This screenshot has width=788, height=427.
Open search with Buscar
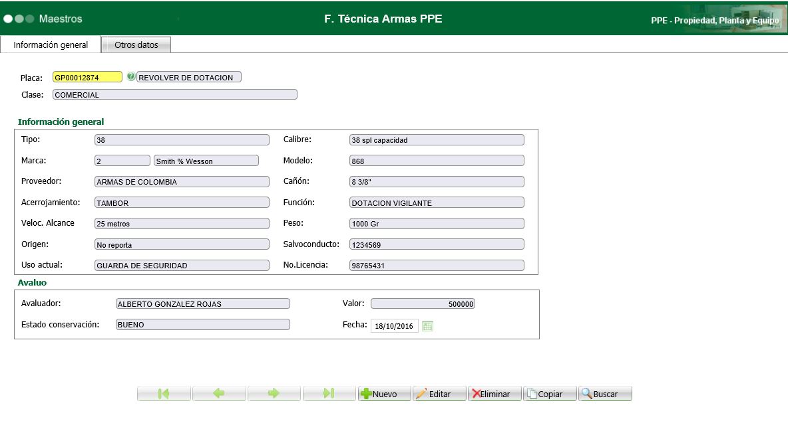click(605, 394)
